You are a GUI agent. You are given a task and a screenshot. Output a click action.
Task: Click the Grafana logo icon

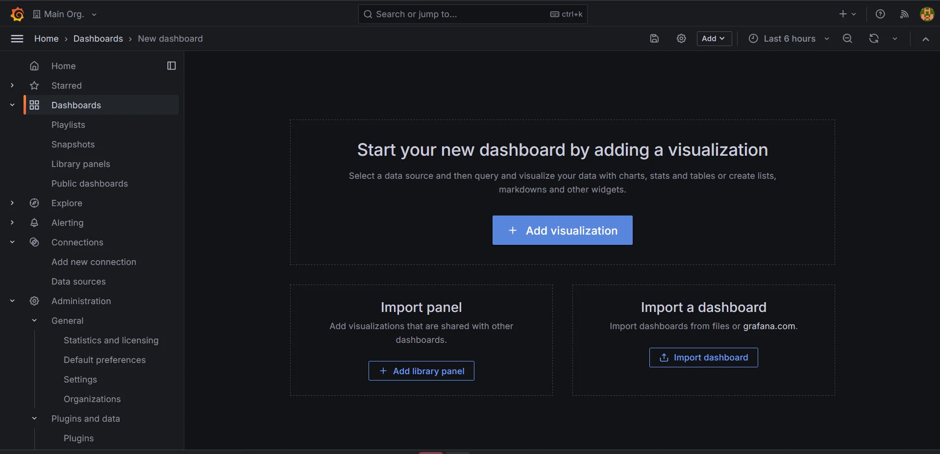17,14
